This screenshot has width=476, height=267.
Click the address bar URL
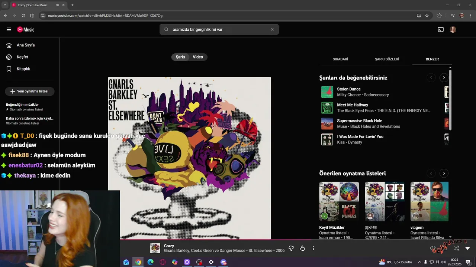point(105,16)
